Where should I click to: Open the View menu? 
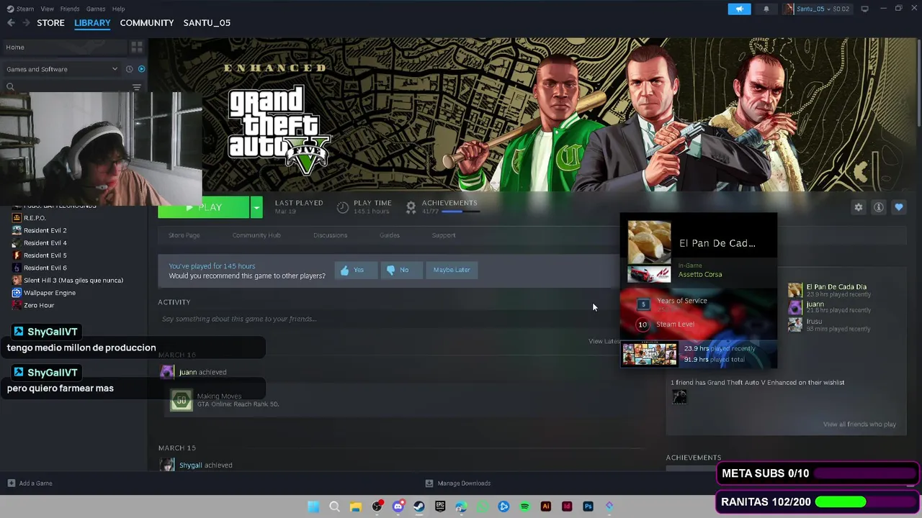48,9
